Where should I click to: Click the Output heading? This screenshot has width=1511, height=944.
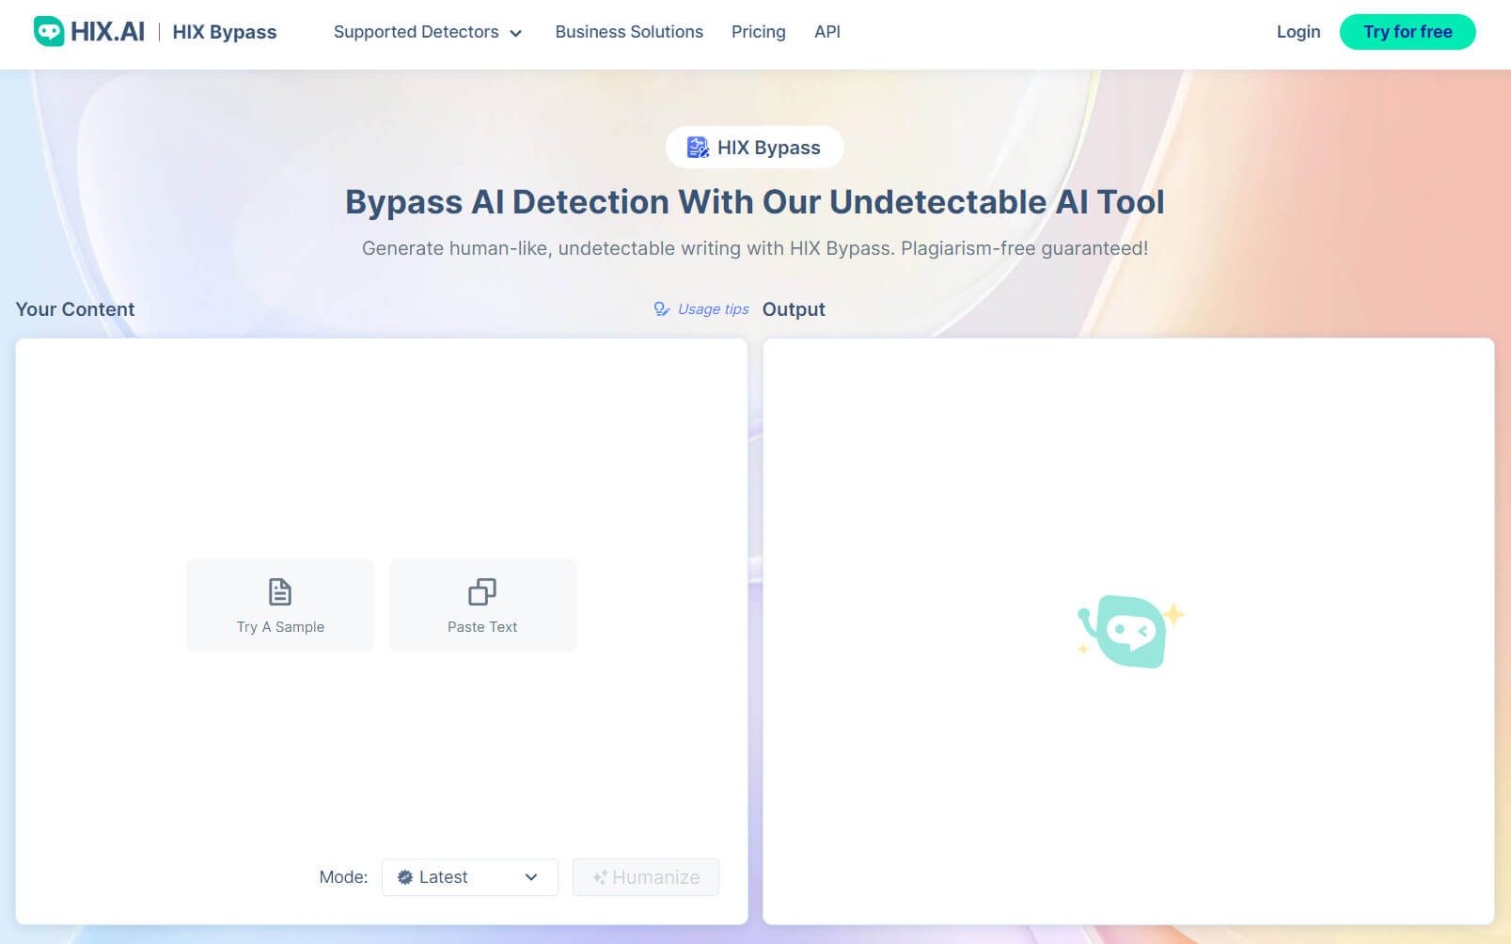point(794,309)
